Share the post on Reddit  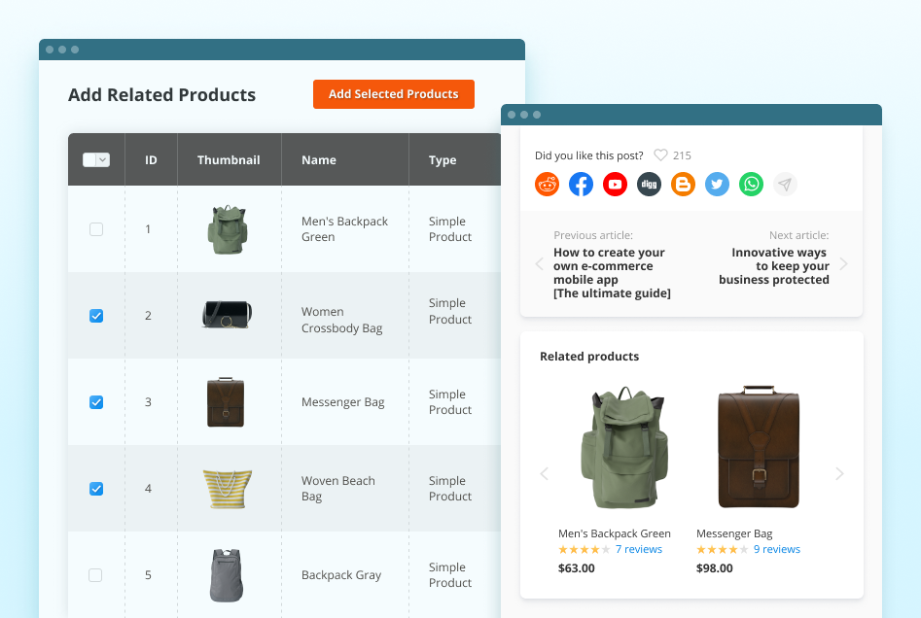(x=547, y=184)
